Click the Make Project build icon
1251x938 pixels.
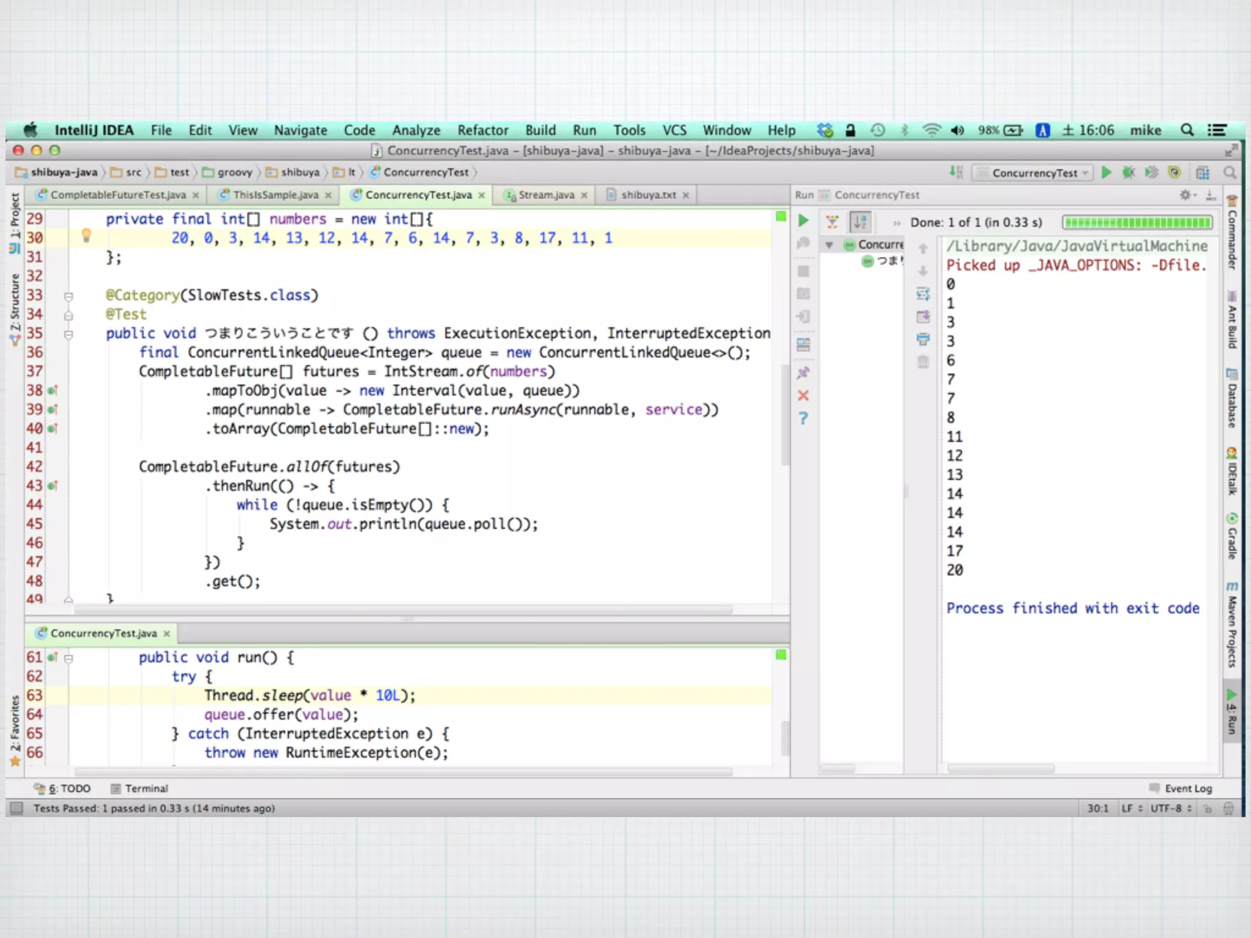(x=956, y=173)
